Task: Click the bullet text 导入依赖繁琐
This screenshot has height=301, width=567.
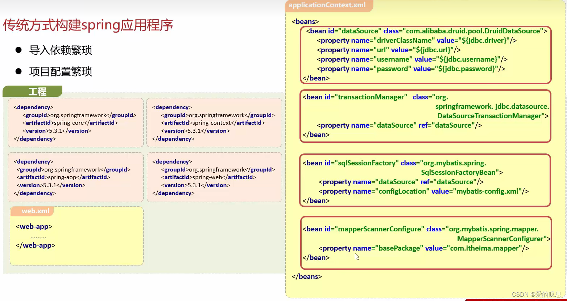Action: [61, 50]
